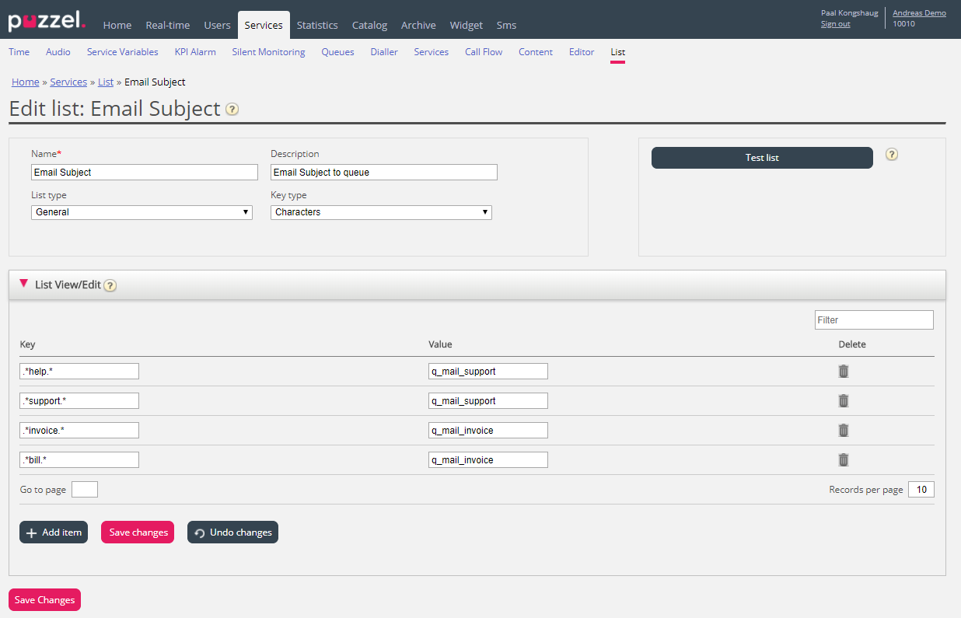Click the Sign out link
Screen dimensions: 961x618
pos(835,24)
